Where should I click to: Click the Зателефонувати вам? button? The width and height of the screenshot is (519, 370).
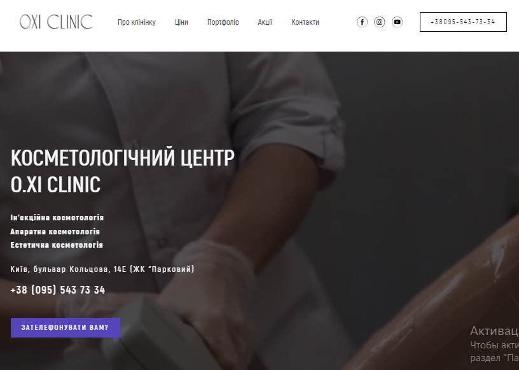[66, 327]
